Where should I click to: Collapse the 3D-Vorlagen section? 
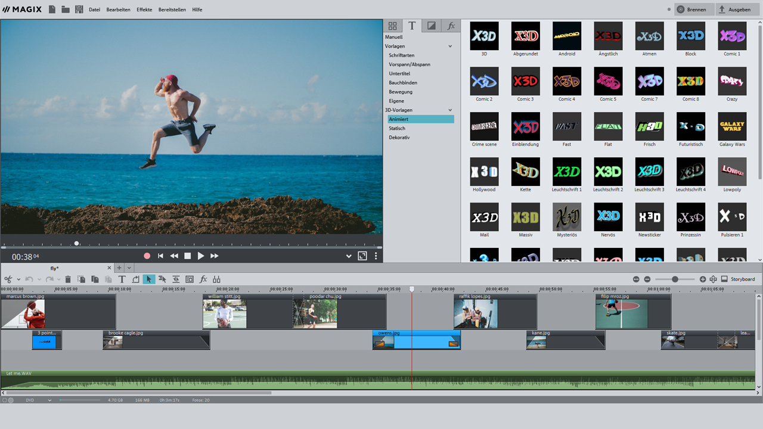[x=451, y=110]
